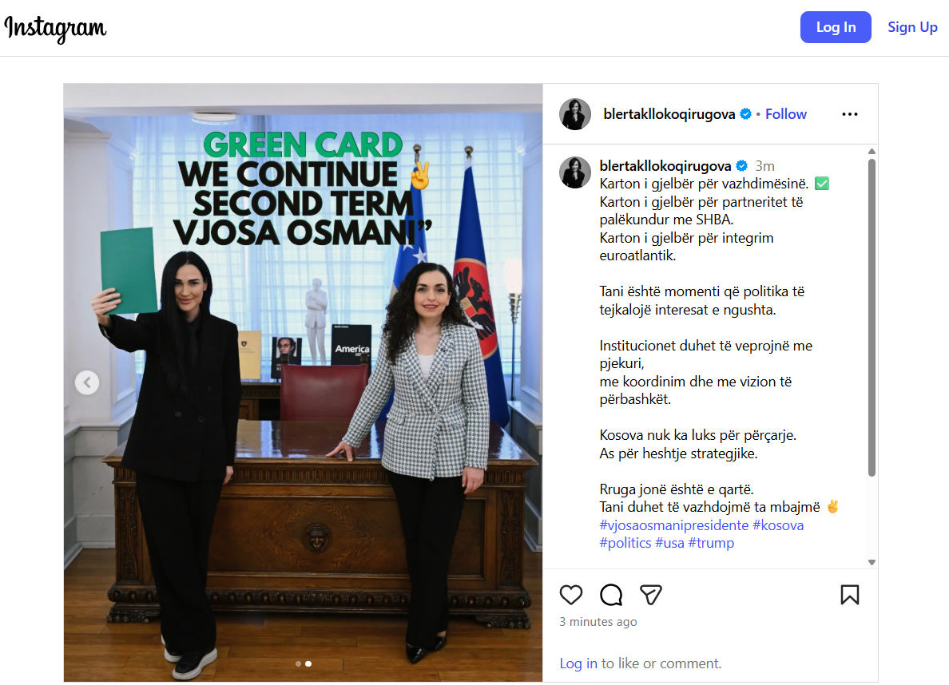
Task: Save the post with the bookmark icon
Action: [850, 595]
